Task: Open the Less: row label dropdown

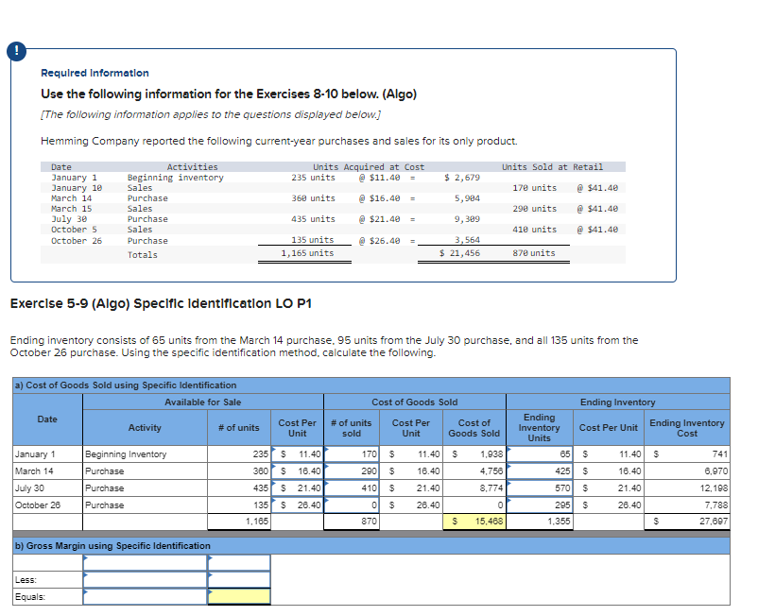Action: pos(145,579)
